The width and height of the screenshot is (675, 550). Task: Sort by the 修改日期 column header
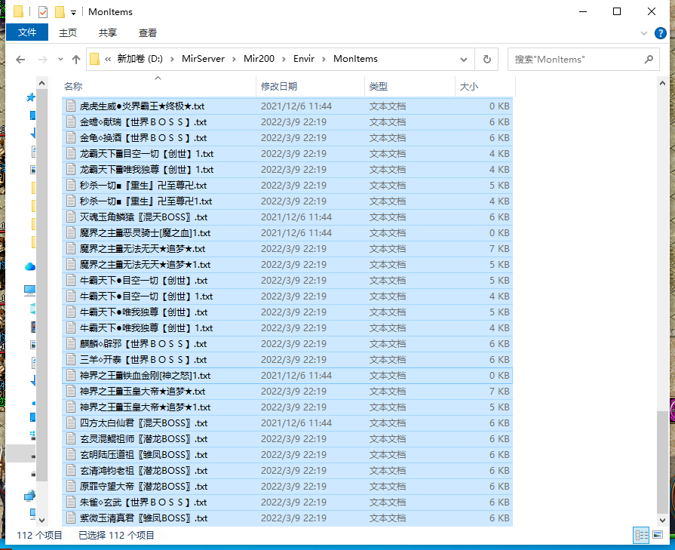click(x=310, y=86)
